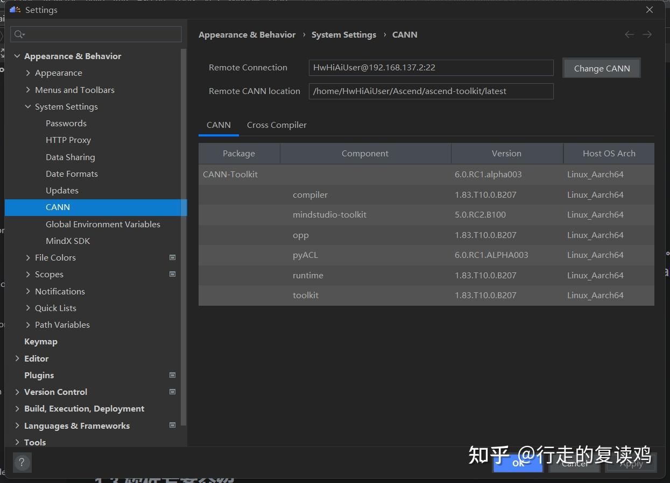Expand the Languages & Frameworks section
670x483 pixels.
tap(17, 426)
